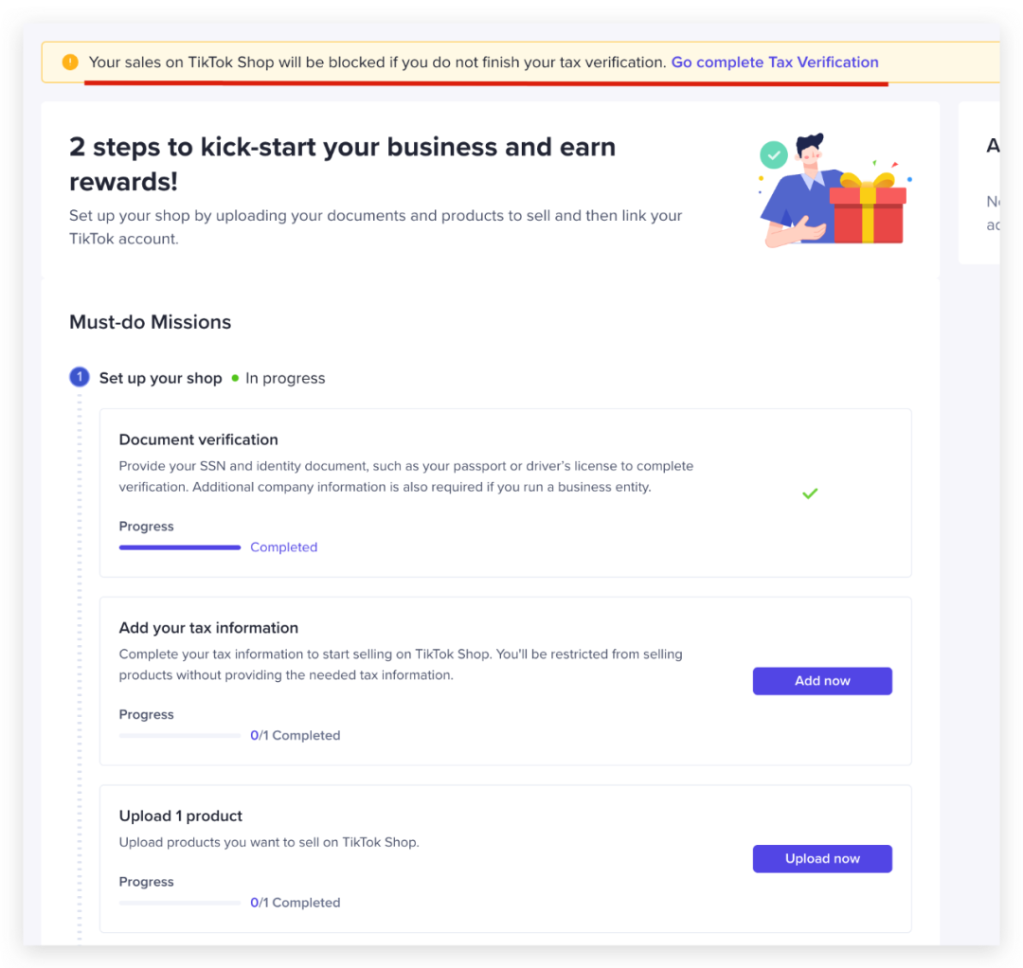
Task: Select the Upload 1 product heading
Action: [181, 816]
